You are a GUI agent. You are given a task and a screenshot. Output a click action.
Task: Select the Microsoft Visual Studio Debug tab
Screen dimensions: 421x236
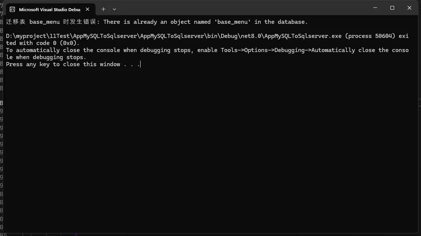pyautogui.click(x=44, y=9)
